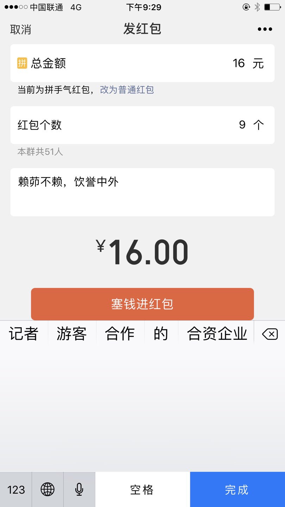Switch to normal packet via 改为普通红包
285x507 pixels.
click(x=127, y=90)
